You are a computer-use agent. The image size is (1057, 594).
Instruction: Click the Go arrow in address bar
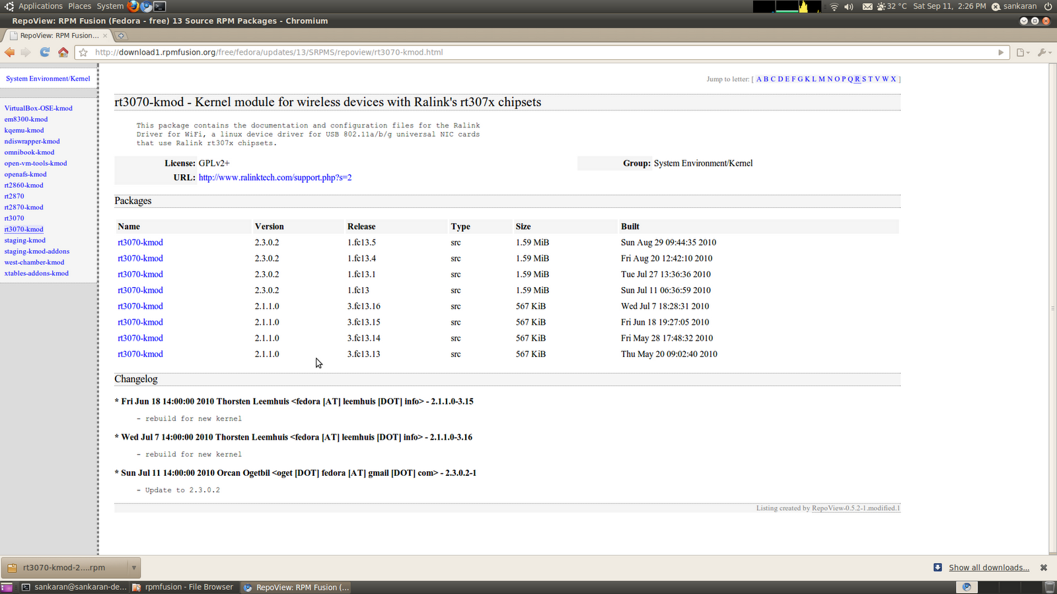[1001, 52]
